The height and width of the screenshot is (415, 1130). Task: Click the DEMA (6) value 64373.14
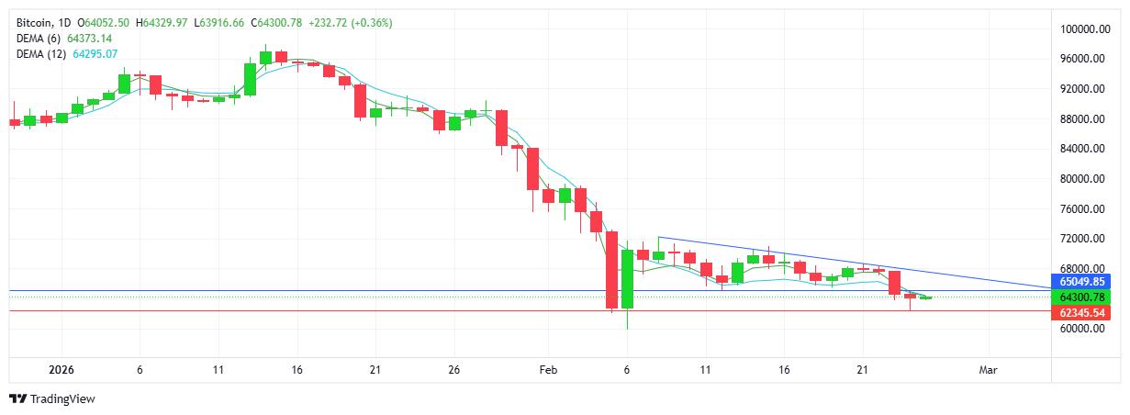(89, 38)
